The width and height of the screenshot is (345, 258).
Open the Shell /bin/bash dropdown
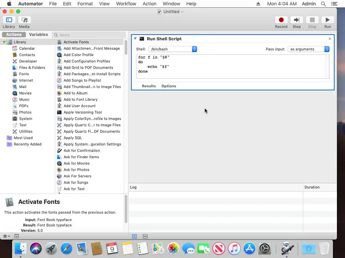click(x=173, y=49)
